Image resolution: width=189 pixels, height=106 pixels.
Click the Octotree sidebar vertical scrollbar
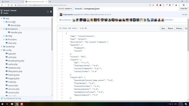52,34
